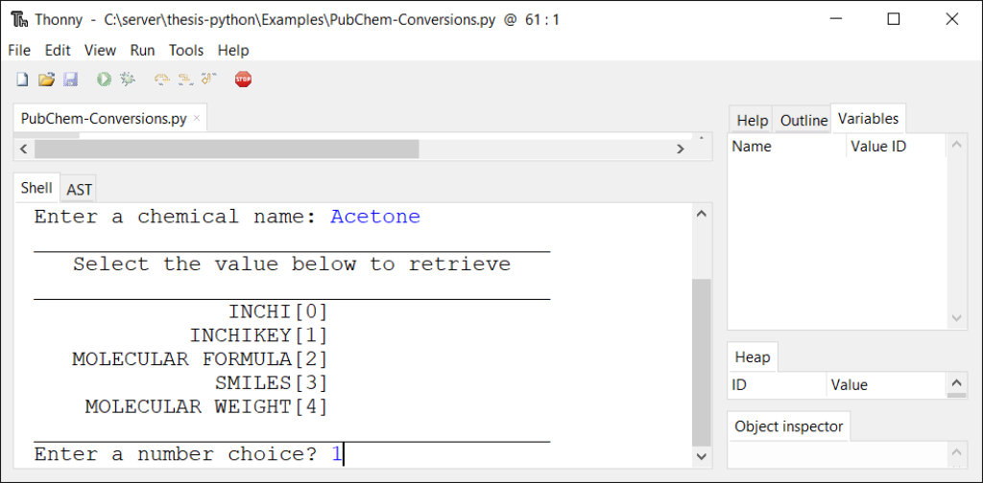Open the Run menu
This screenshot has height=483, width=983.
pos(142,50)
